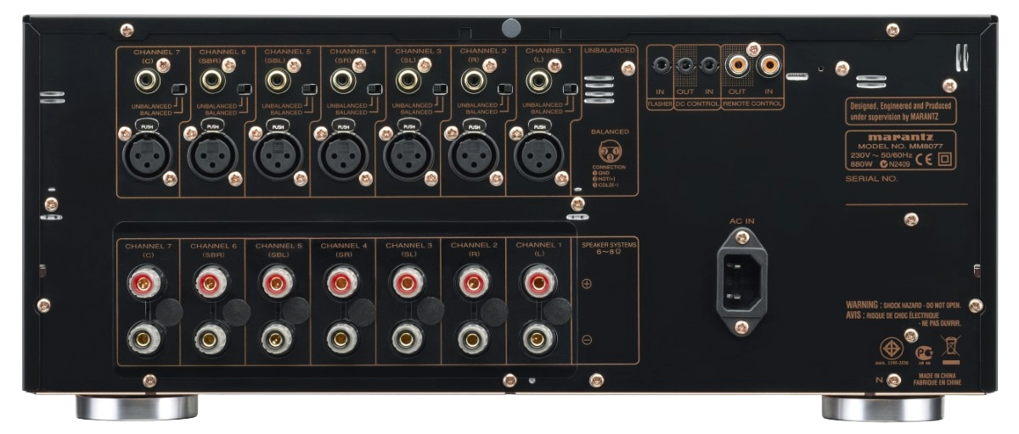The width and height of the screenshot is (1019, 434).
Task: Select the Remote Control IN RCA jack
Action: (x=770, y=64)
